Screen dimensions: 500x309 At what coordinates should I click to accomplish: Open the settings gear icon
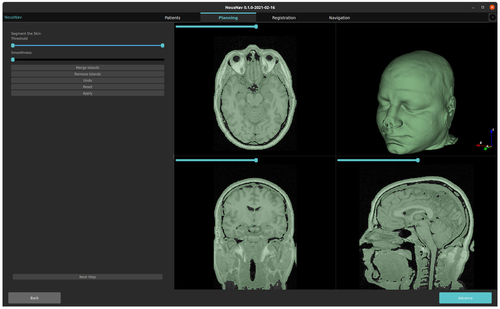[492, 17]
